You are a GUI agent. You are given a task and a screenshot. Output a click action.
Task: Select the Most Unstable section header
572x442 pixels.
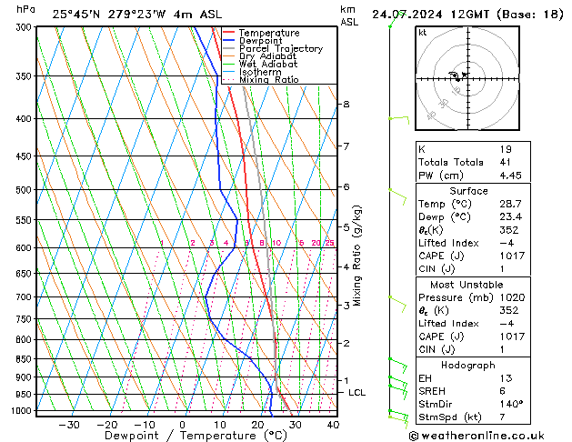tap(467, 283)
